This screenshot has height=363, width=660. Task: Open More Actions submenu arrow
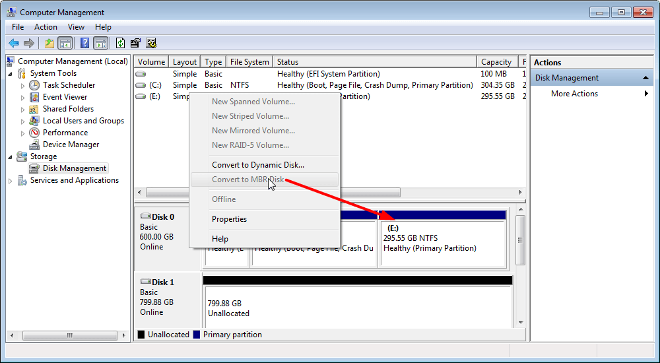646,94
